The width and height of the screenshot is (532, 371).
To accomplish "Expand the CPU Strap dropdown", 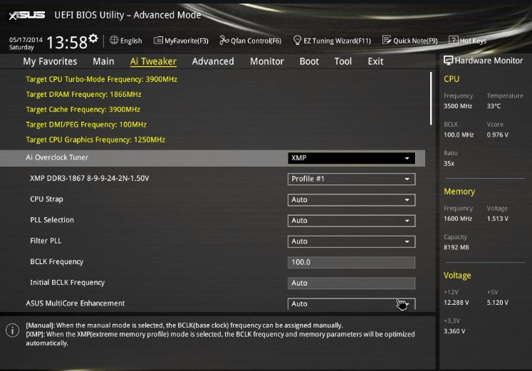I will [x=352, y=200].
